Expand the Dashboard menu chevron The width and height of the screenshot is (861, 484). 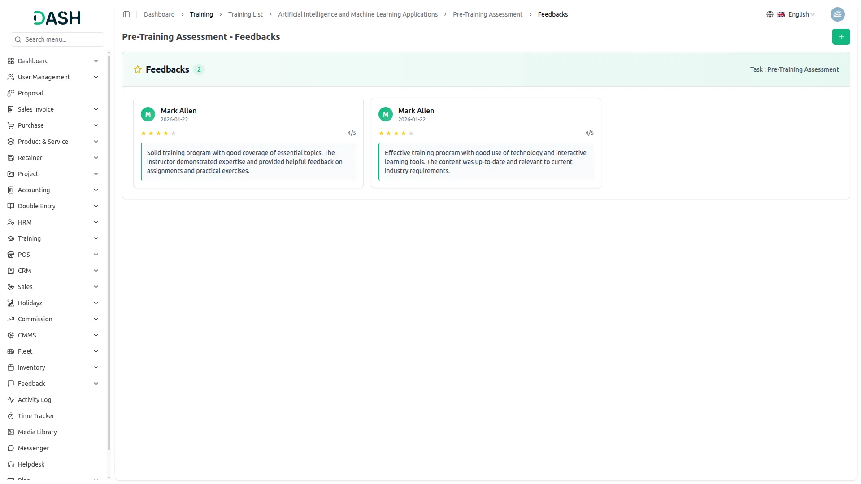click(96, 61)
